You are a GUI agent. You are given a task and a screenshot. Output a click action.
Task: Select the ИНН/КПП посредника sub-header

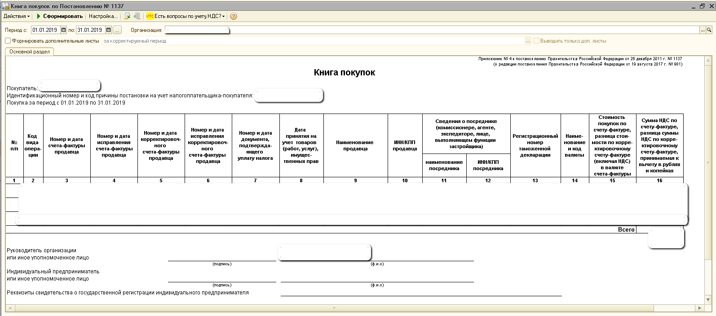488,165
